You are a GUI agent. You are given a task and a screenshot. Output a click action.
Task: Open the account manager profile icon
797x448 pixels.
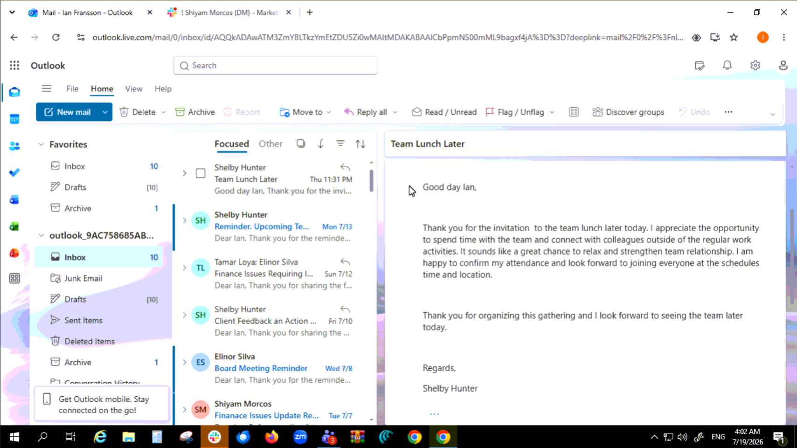(x=783, y=65)
